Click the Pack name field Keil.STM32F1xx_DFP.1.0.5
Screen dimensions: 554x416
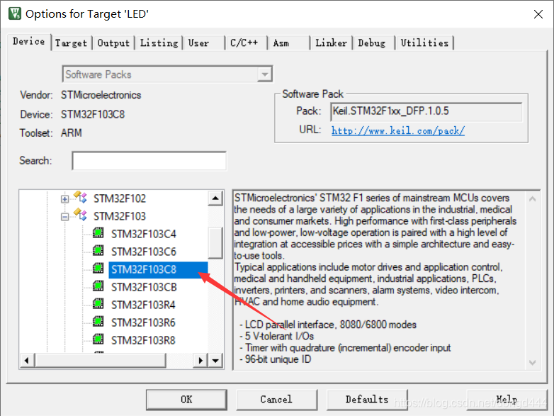426,111
